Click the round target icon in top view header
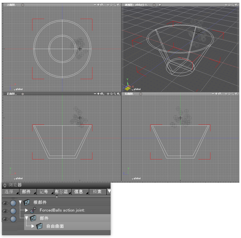The image size is (241, 238). pyautogui.click(x=23, y=5)
